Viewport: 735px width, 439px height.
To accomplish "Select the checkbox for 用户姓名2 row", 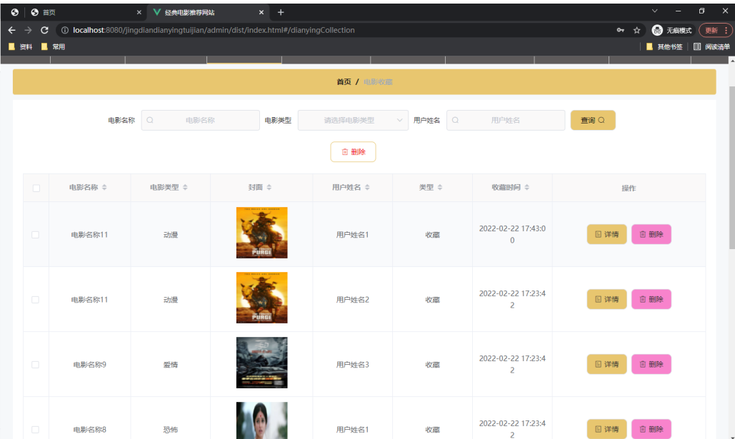I will (x=35, y=299).
